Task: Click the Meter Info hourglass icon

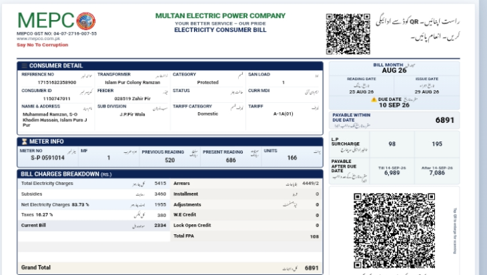Action: click(24, 142)
